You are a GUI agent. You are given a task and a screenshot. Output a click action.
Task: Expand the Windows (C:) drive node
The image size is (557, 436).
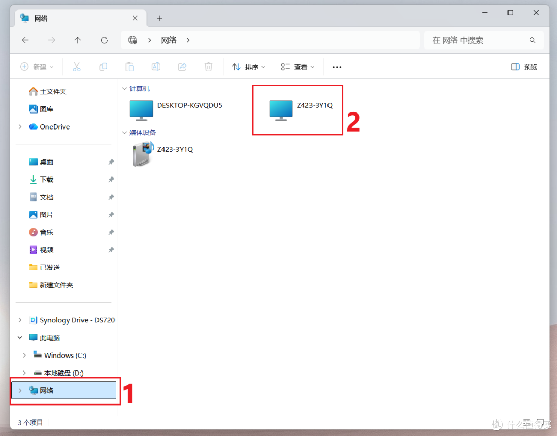coord(24,356)
